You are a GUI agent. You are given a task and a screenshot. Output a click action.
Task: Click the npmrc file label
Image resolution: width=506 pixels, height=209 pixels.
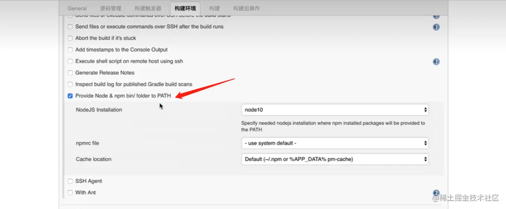[x=87, y=143]
